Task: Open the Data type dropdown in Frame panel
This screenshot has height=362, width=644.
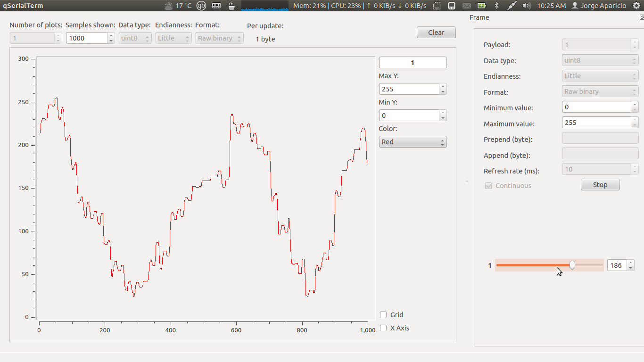Action: click(x=600, y=60)
